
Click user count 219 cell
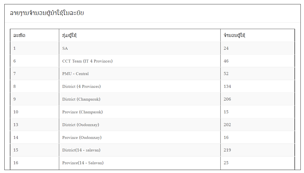[258, 150]
